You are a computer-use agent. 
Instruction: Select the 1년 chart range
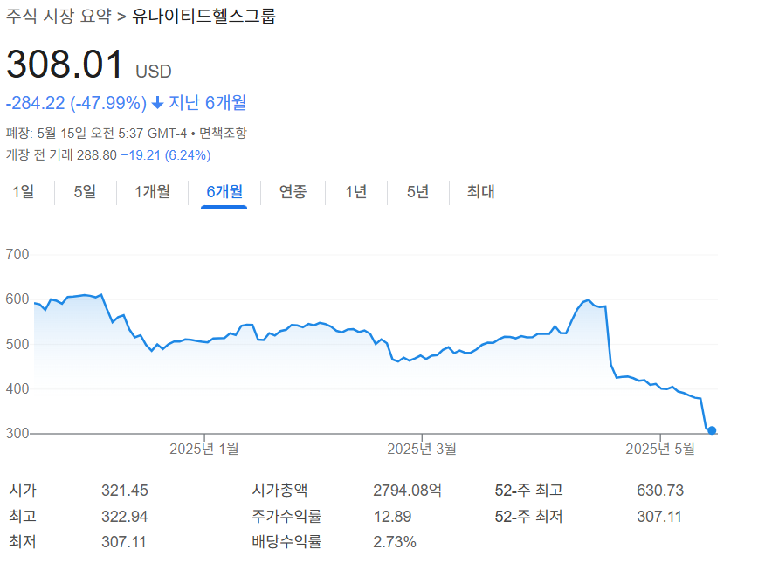pos(355,192)
